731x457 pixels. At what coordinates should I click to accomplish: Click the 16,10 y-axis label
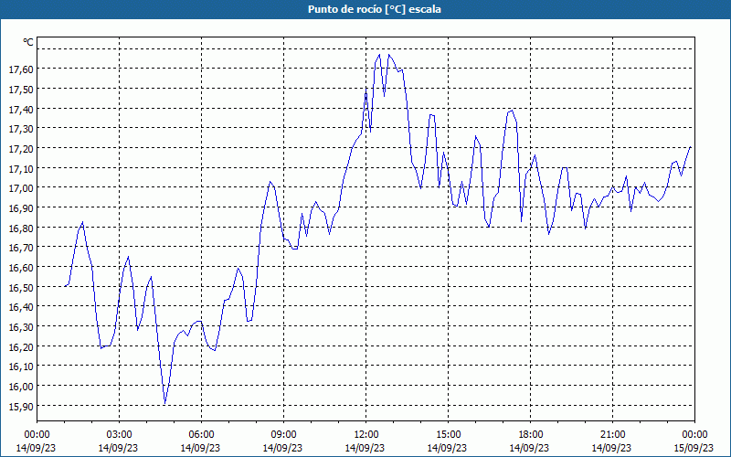(21, 367)
